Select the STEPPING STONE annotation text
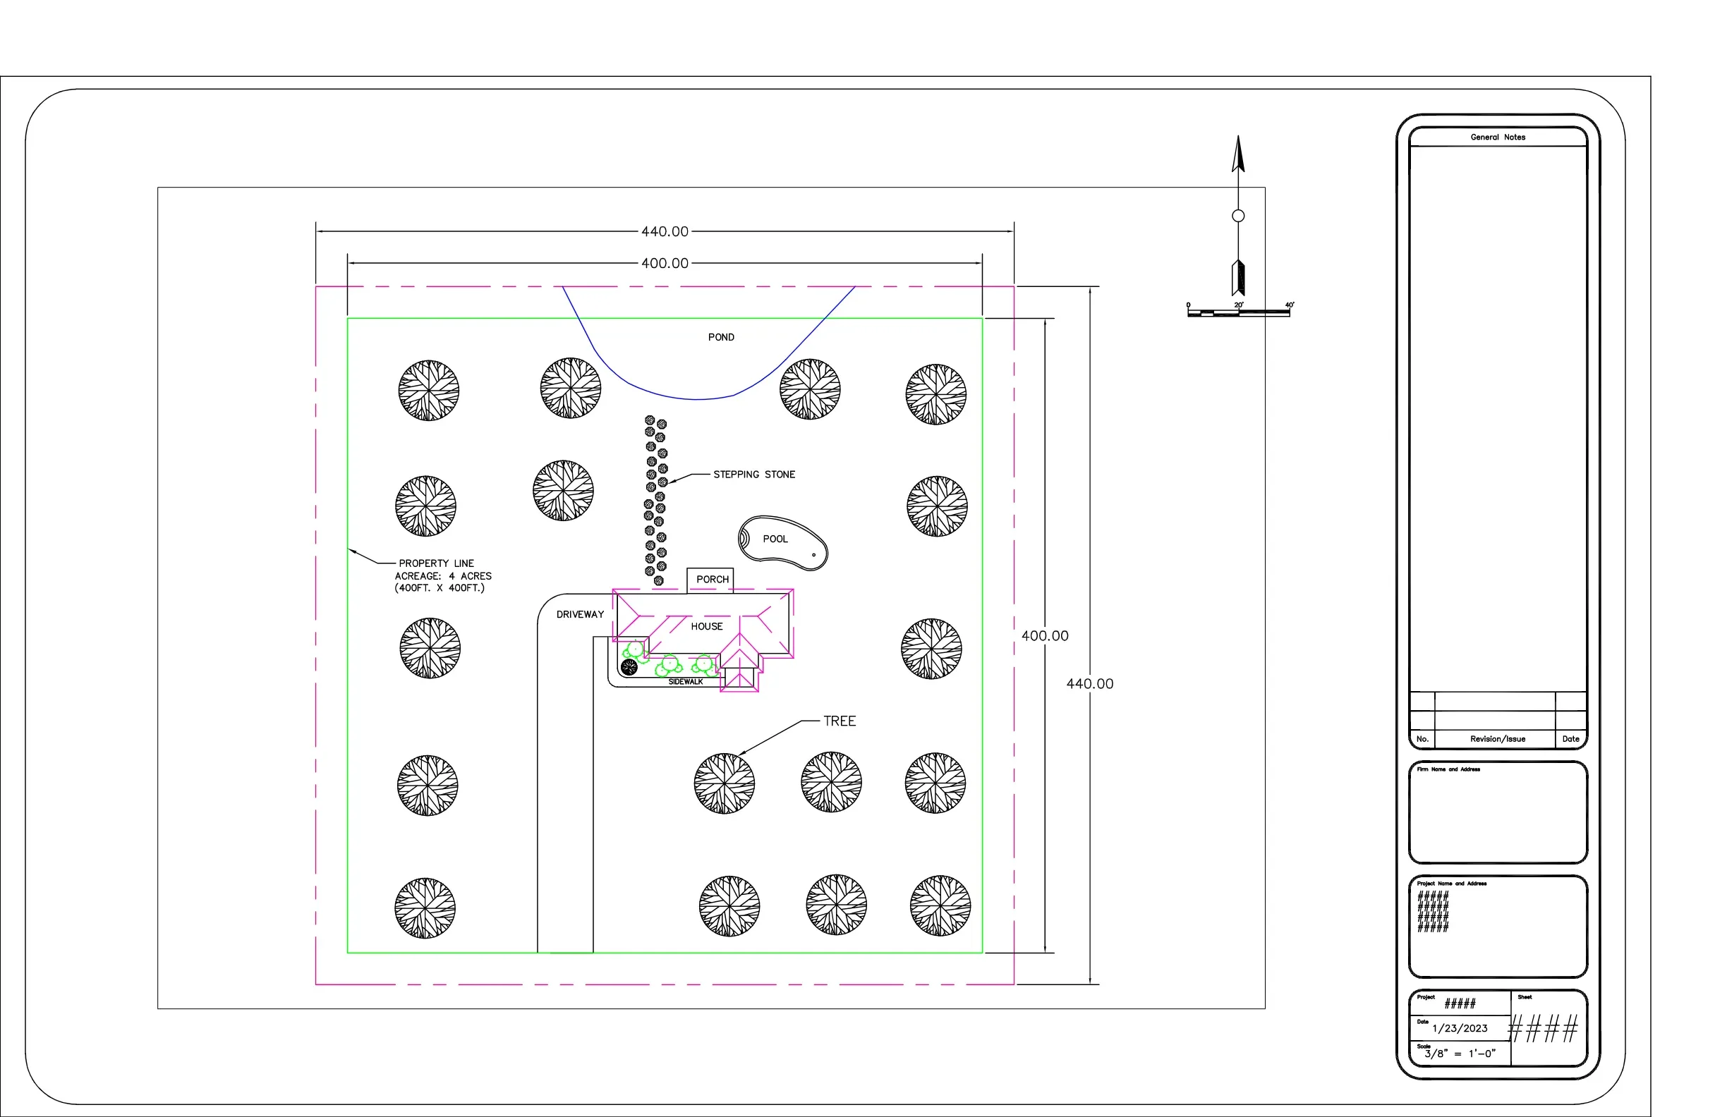The width and height of the screenshot is (1727, 1117). point(754,475)
